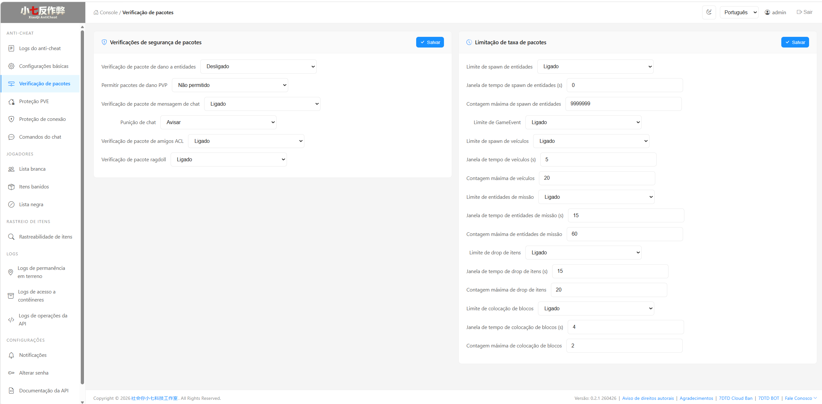Click the Configurações básicas gear icon
The width and height of the screenshot is (822, 404).
pyautogui.click(x=11, y=66)
